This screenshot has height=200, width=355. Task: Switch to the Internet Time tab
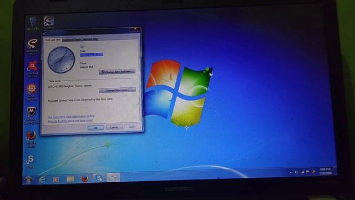tap(90, 39)
